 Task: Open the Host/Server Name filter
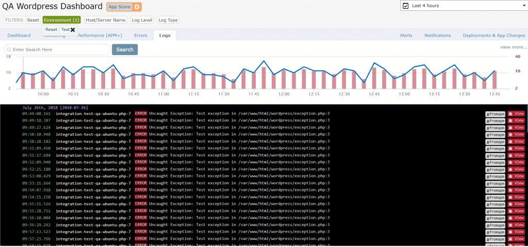coord(105,20)
